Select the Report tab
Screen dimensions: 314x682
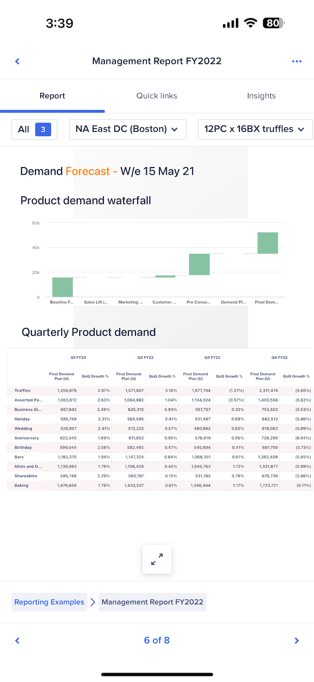point(52,96)
